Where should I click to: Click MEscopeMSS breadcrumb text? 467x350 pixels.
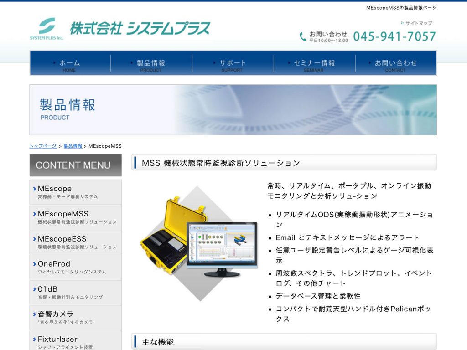point(105,146)
